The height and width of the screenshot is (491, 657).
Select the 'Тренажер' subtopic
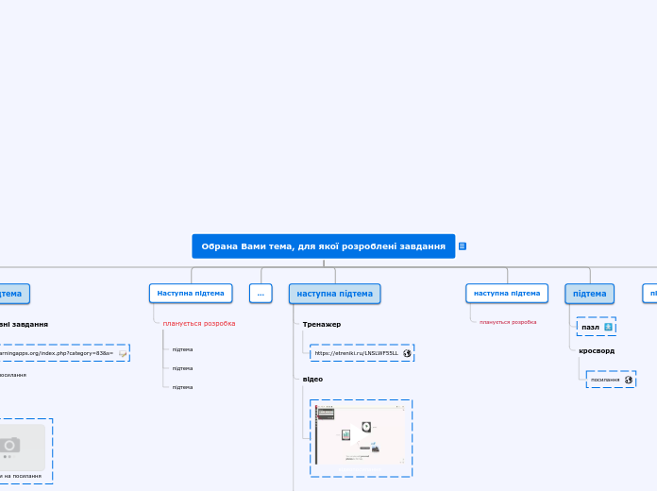tap(322, 324)
